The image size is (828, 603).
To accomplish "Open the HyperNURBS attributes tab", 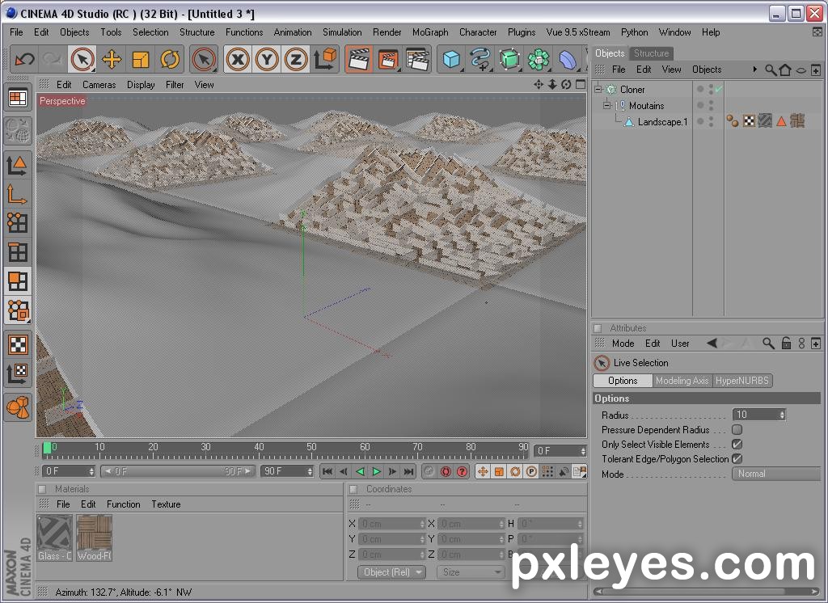I will (742, 381).
